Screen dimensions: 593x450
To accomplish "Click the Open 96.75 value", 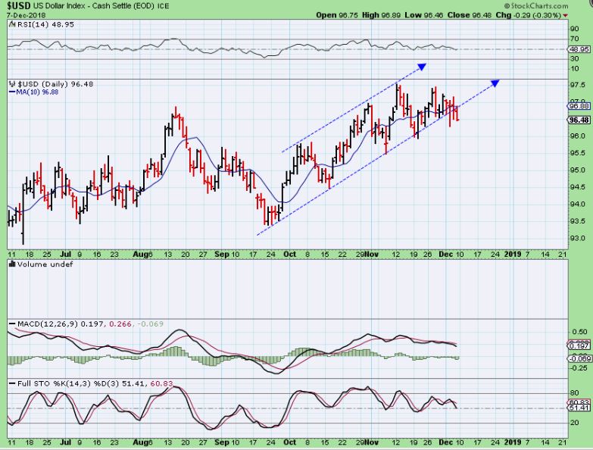I will point(337,15).
